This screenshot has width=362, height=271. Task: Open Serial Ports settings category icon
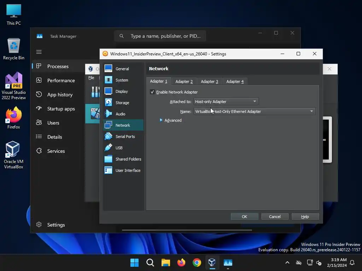[108, 136]
